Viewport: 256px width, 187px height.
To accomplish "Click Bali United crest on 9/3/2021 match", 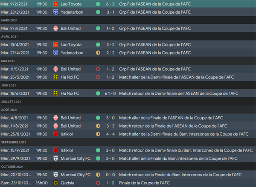I will [x=55, y=29].
